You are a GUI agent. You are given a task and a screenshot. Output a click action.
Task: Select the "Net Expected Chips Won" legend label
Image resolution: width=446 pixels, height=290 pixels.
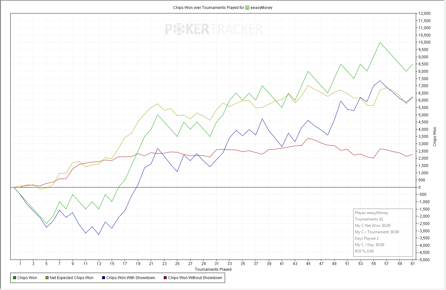(x=71, y=278)
